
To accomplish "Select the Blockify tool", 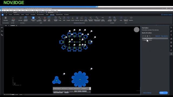I will click(x=82, y=19).
